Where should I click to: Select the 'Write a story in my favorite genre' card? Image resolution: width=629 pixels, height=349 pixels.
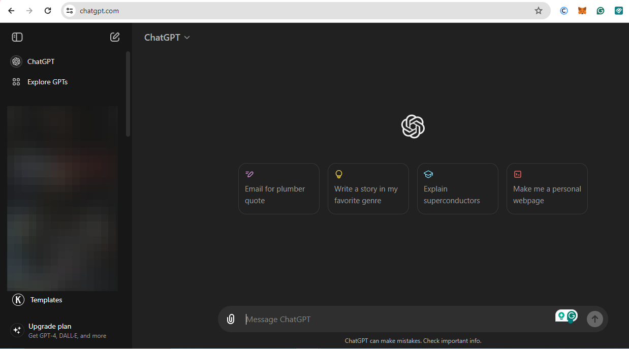coord(368,188)
